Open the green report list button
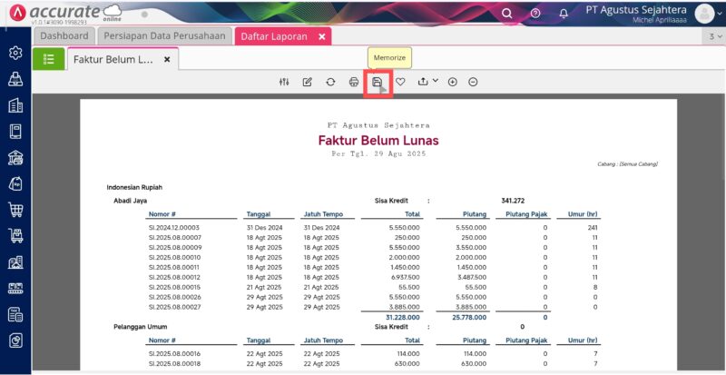726x375 pixels. click(49, 59)
